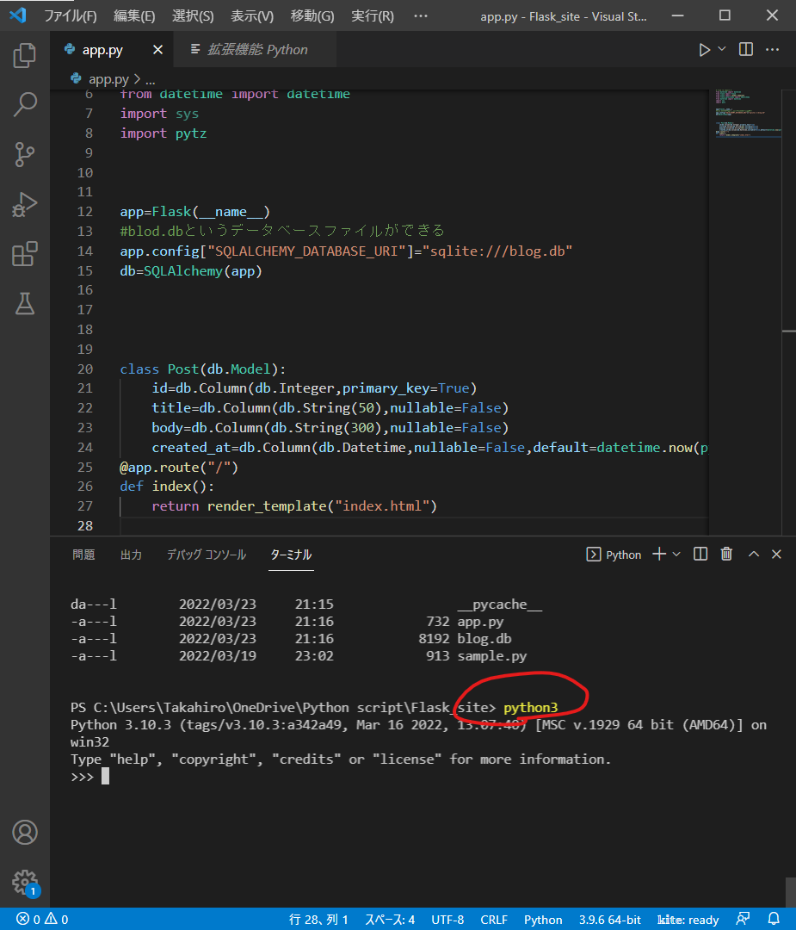Screen dimensions: 796x930
Task: Open the Run and Debug view
Action: point(24,204)
